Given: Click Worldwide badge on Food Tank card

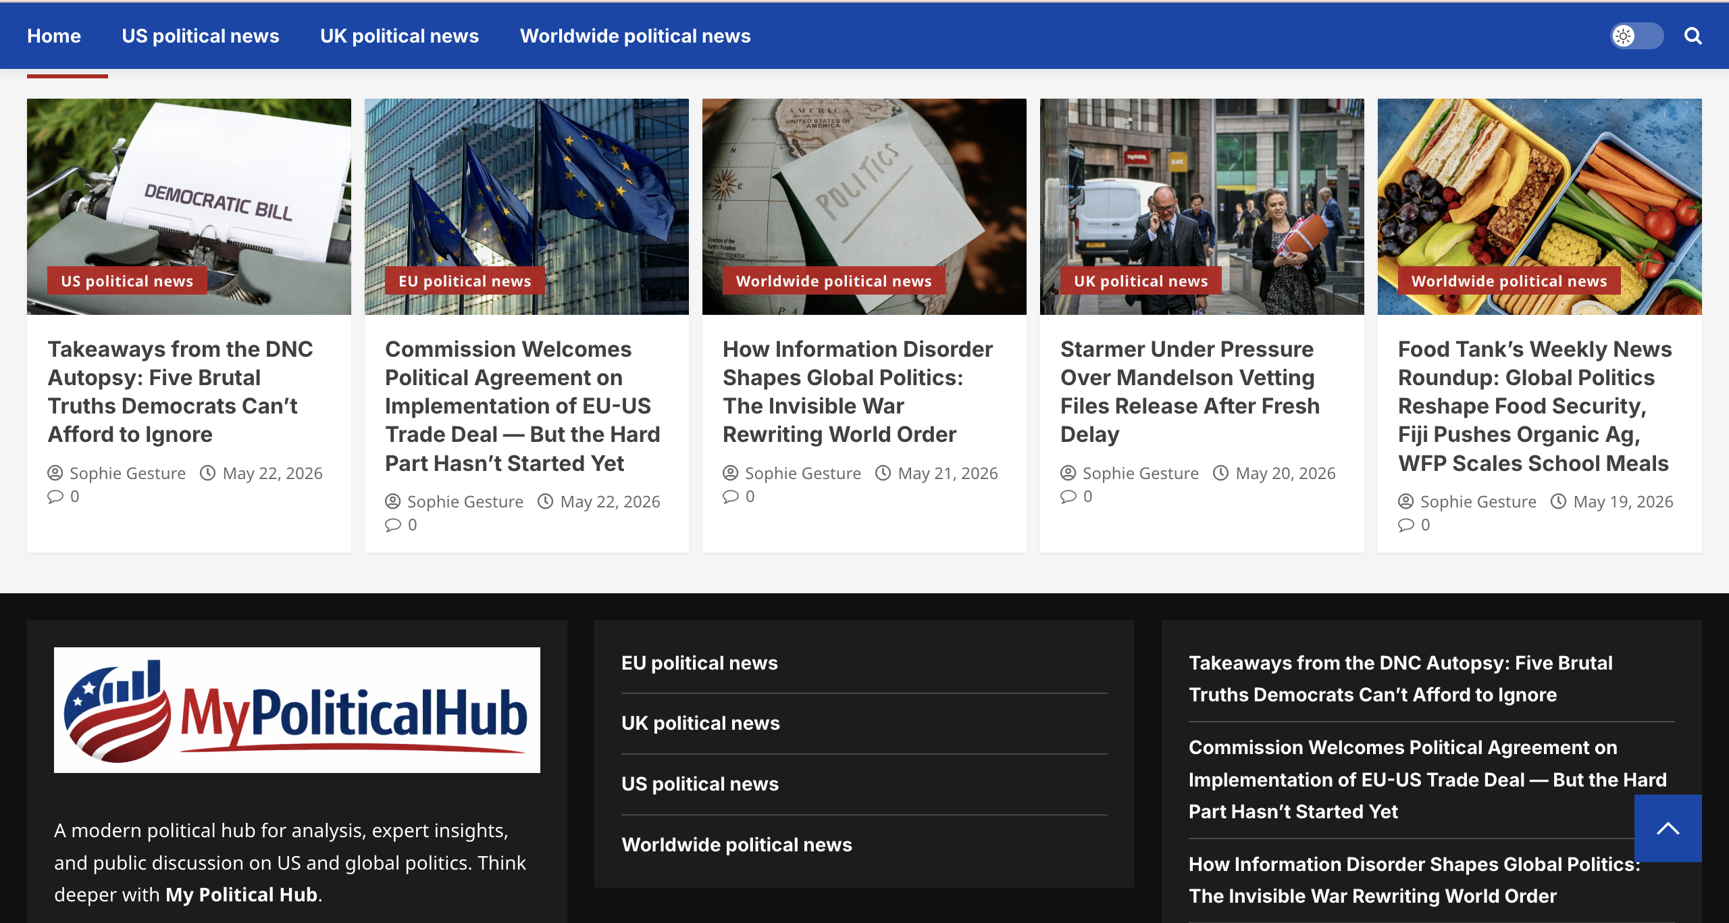Looking at the screenshot, I should [1509, 280].
